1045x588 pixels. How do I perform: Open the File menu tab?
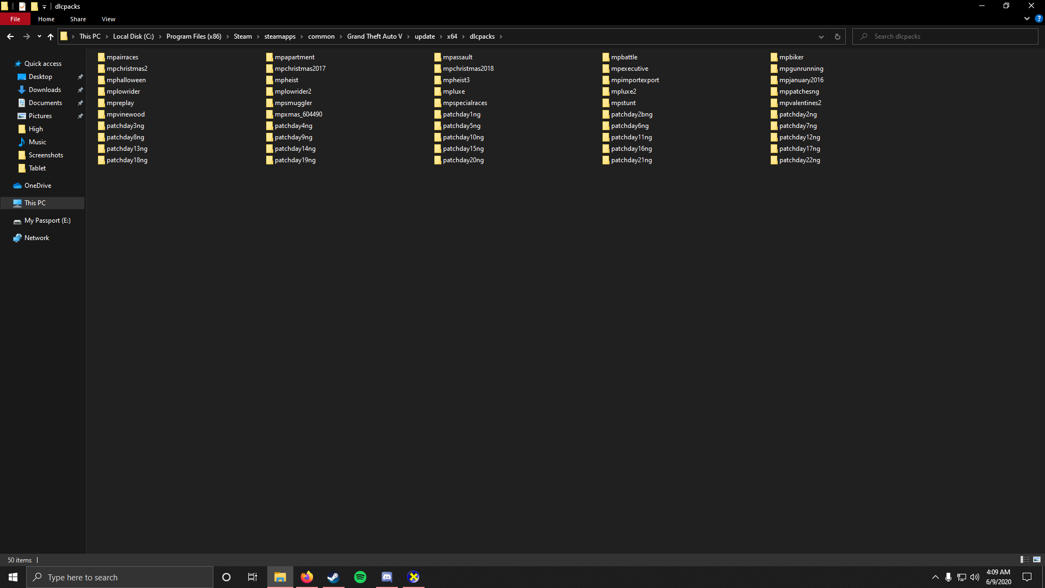(15, 19)
